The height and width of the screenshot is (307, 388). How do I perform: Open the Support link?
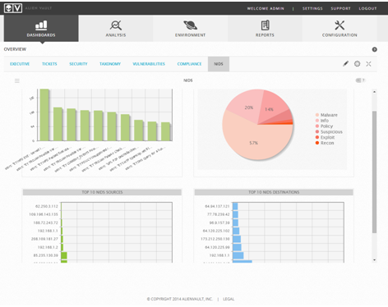pos(340,8)
